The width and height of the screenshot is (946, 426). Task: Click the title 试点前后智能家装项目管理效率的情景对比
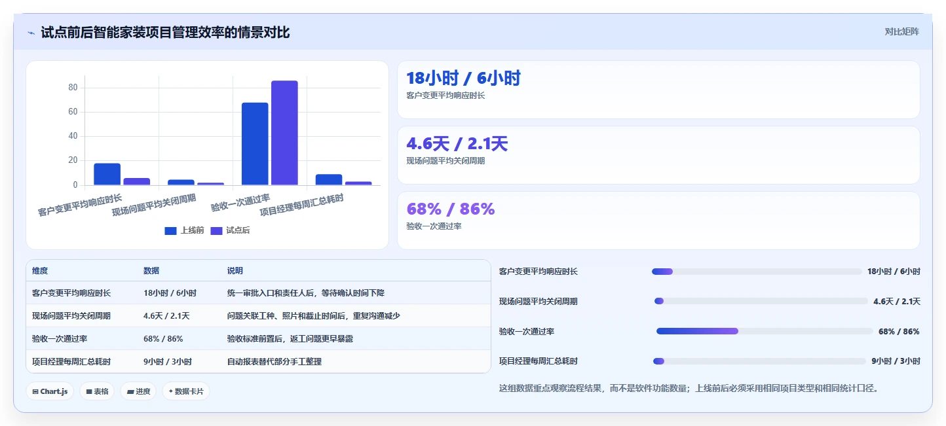(165, 33)
